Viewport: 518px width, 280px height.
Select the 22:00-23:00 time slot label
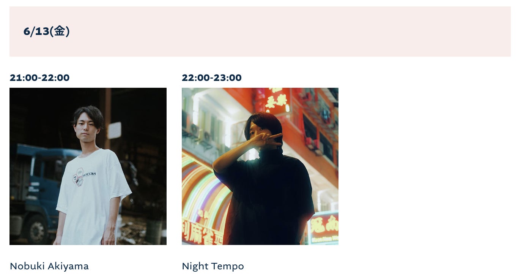[211, 78]
